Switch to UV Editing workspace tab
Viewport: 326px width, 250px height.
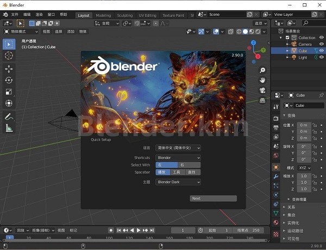tap(147, 15)
